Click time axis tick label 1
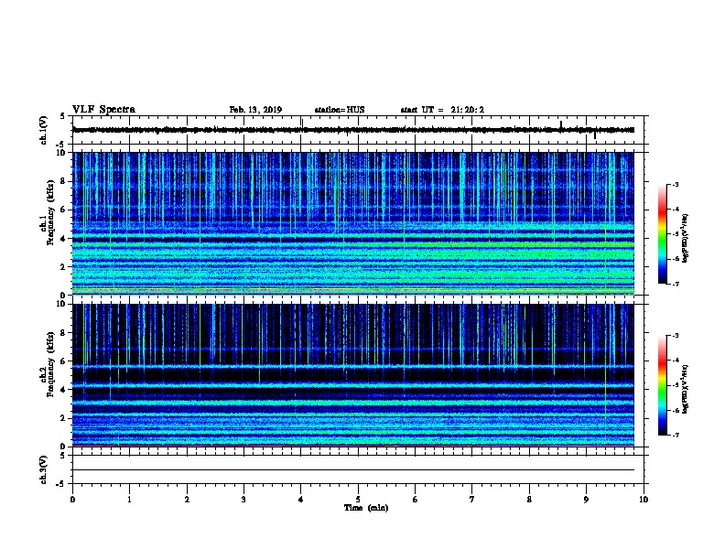The height and width of the screenshot is (560, 725). (x=130, y=500)
